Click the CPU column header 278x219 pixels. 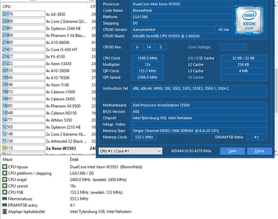coord(7,6)
